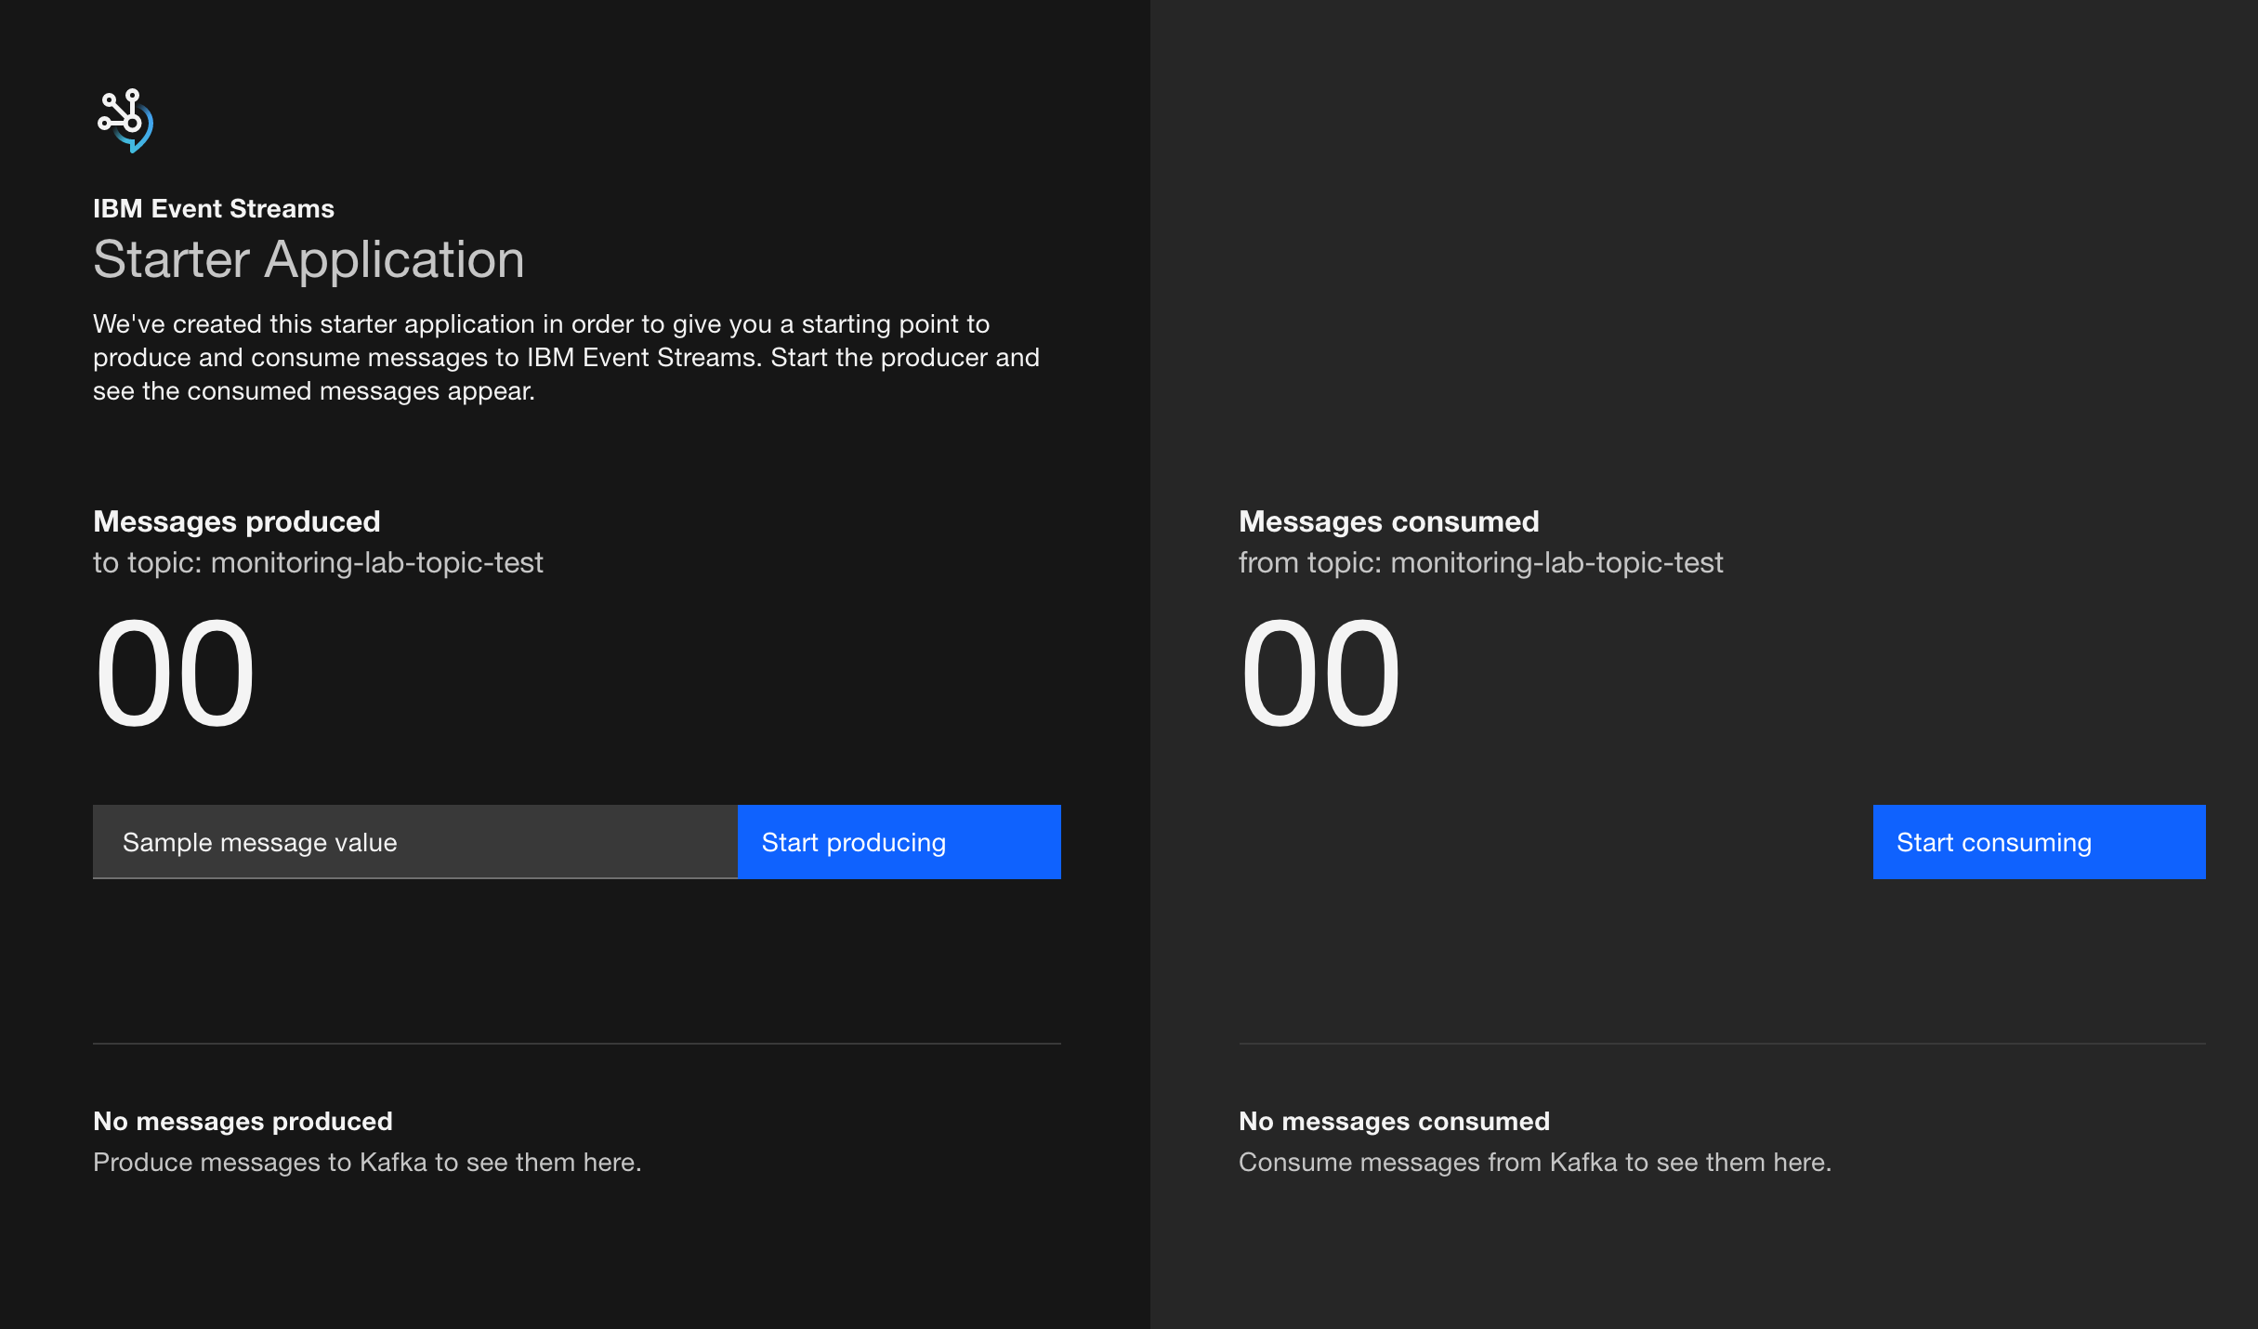Click the 'No messages consumed' label

click(1394, 1122)
